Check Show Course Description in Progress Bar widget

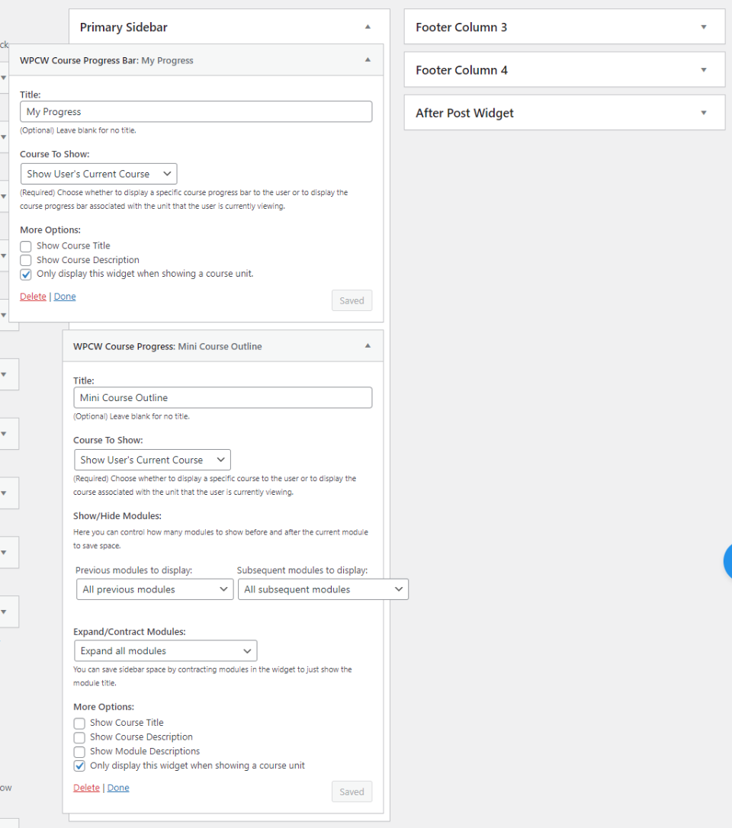point(26,260)
